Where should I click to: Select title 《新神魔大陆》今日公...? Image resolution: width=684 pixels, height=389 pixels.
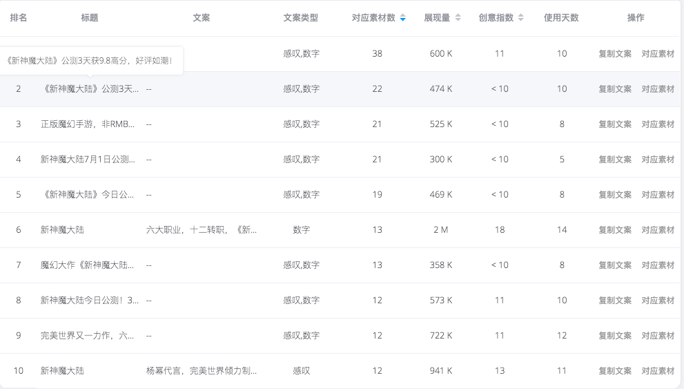[x=87, y=195]
